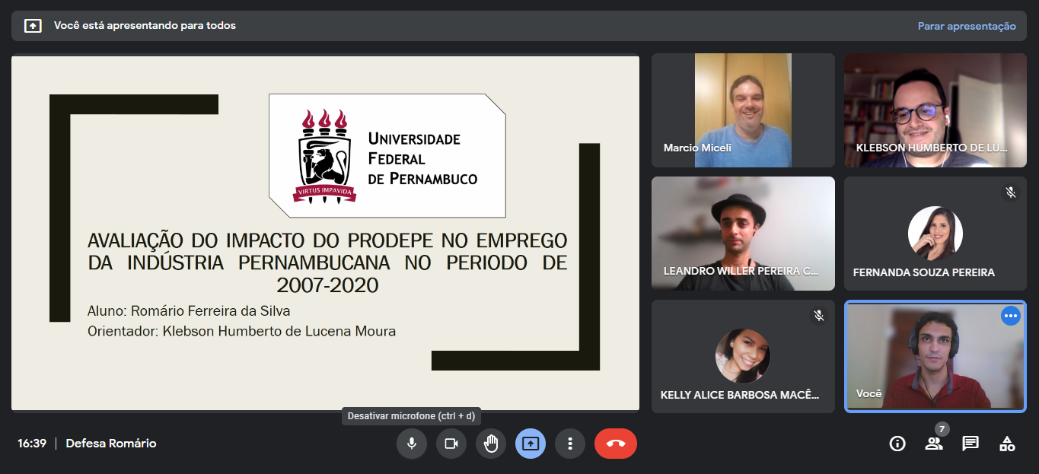Viewport: 1039px width, 474px height.
Task: Click the Marcio Miceli name label
Action: pos(697,148)
